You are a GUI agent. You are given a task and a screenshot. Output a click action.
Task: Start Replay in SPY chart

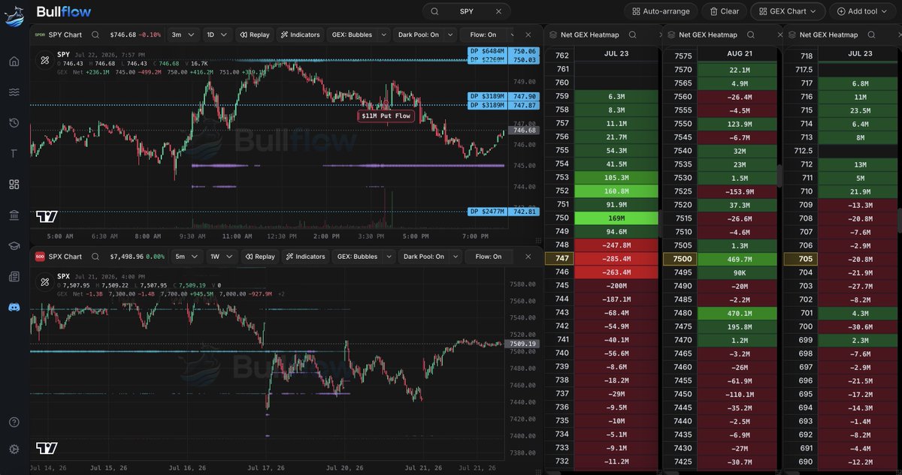pyautogui.click(x=254, y=35)
